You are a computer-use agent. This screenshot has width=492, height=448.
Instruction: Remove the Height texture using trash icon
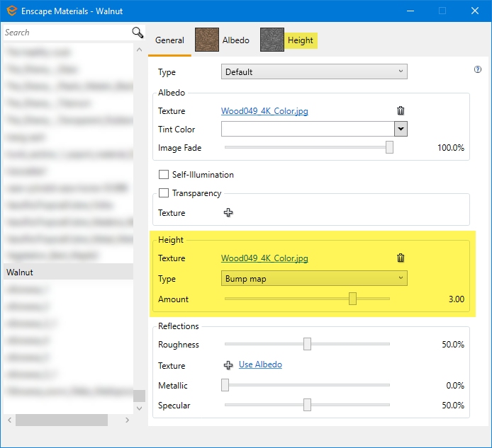(x=401, y=258)
